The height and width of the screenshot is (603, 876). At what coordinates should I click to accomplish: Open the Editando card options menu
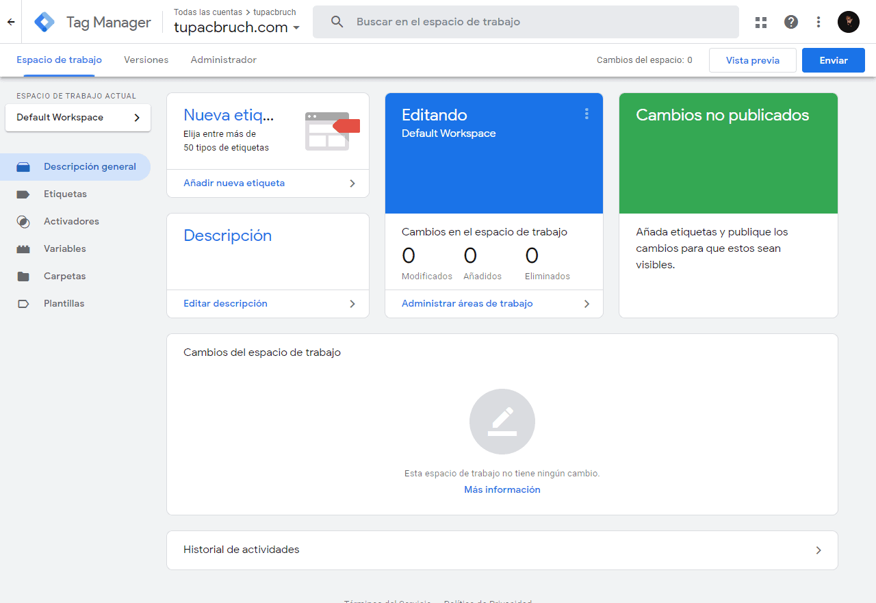[587, 114]
